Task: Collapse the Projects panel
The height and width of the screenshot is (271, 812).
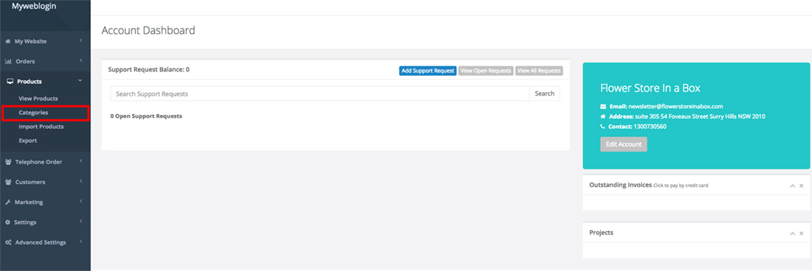Action: [x=792, y=233]
